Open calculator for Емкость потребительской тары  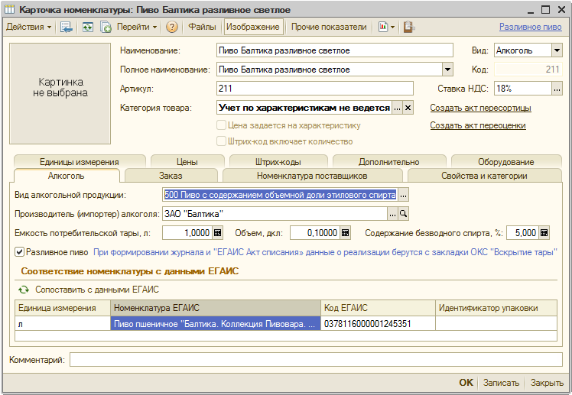click(218, 233)
